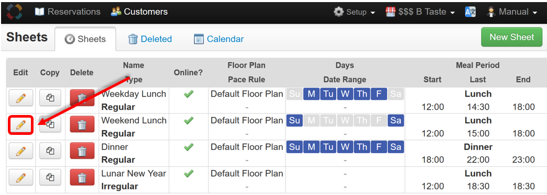Image resolution: width=547 pixels, height=195 pixels.
Task: Open the Manual user dropdown
Action: coord(512,12)
